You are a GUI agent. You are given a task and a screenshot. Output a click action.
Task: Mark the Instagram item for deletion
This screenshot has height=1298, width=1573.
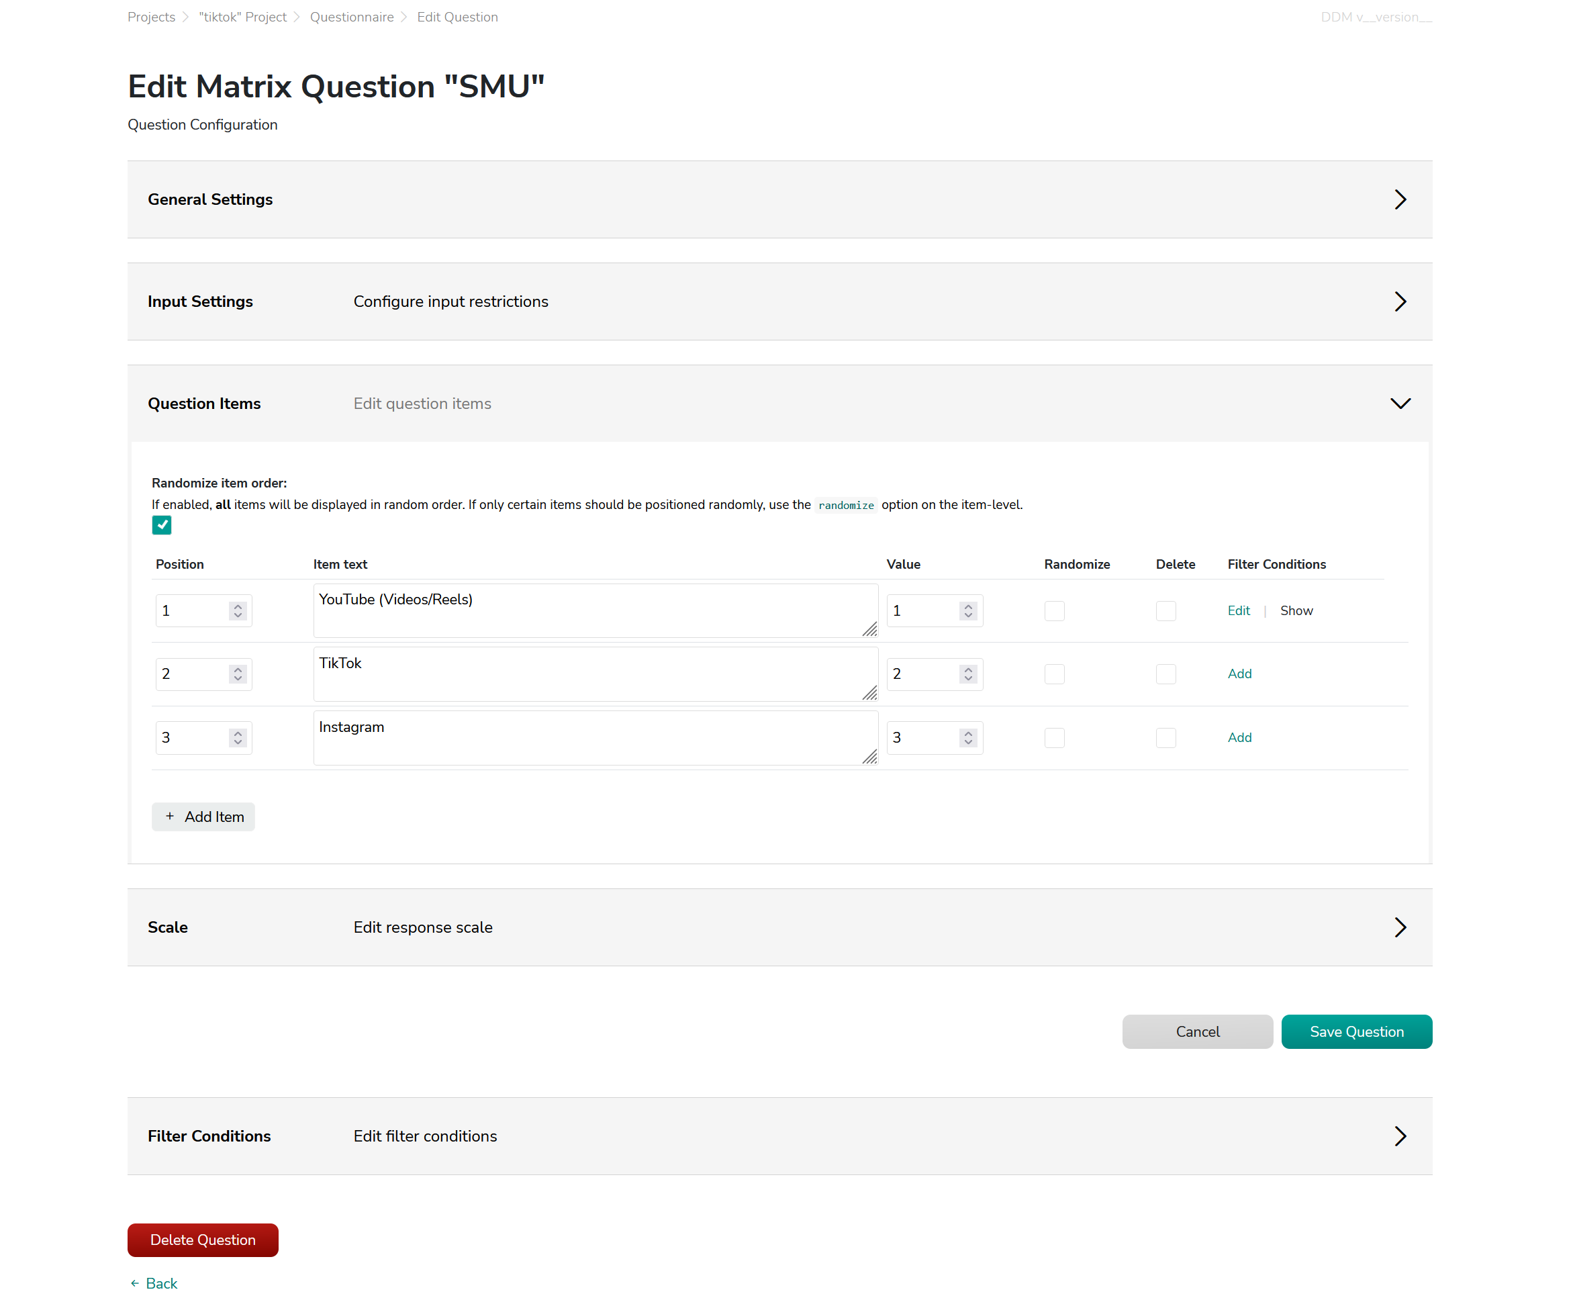(x=1165, y=738)
